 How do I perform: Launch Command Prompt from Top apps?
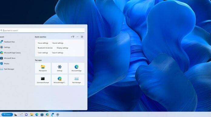43,80
